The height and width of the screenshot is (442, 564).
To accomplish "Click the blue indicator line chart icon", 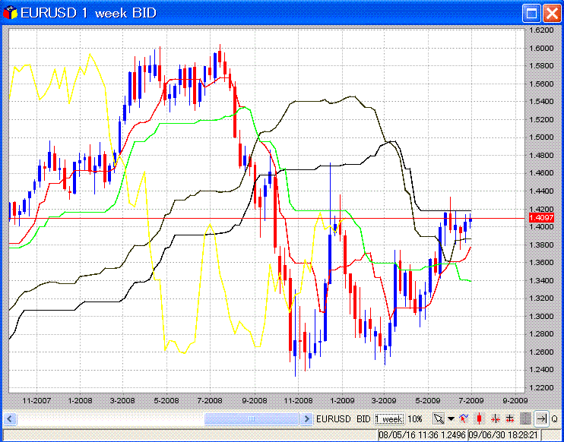I will (x=464, y=418).
